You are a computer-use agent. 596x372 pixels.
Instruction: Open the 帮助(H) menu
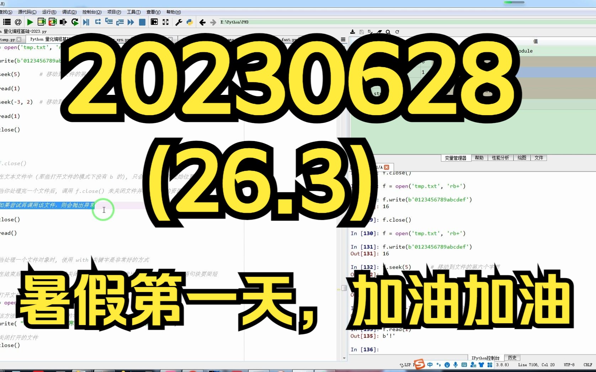(x=174, y=12)
